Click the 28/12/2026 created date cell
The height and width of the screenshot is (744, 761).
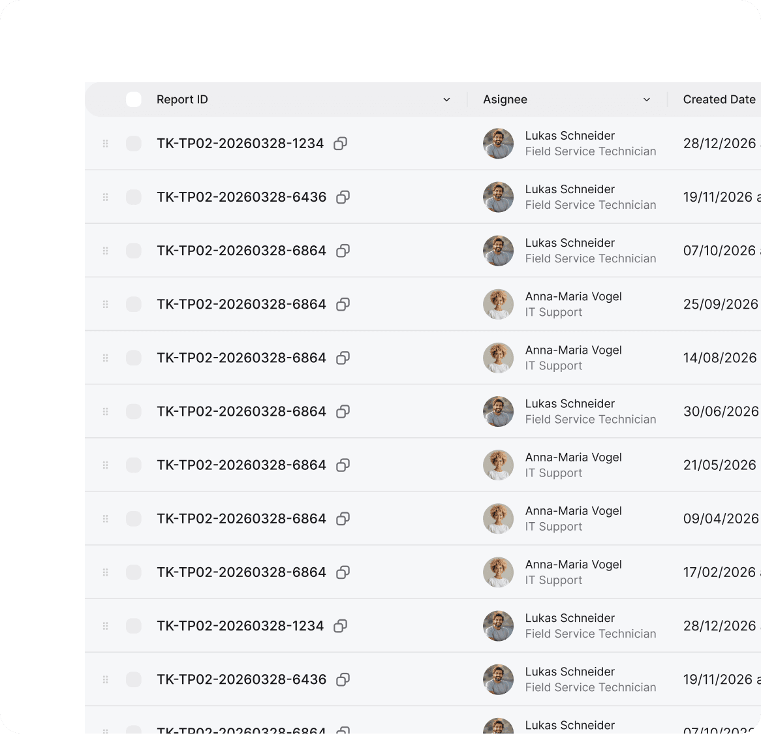[x=720, y=143]
